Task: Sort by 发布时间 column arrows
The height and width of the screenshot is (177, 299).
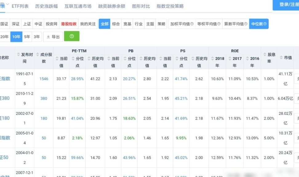Action: pyautogui.click(x=18, y=55)
